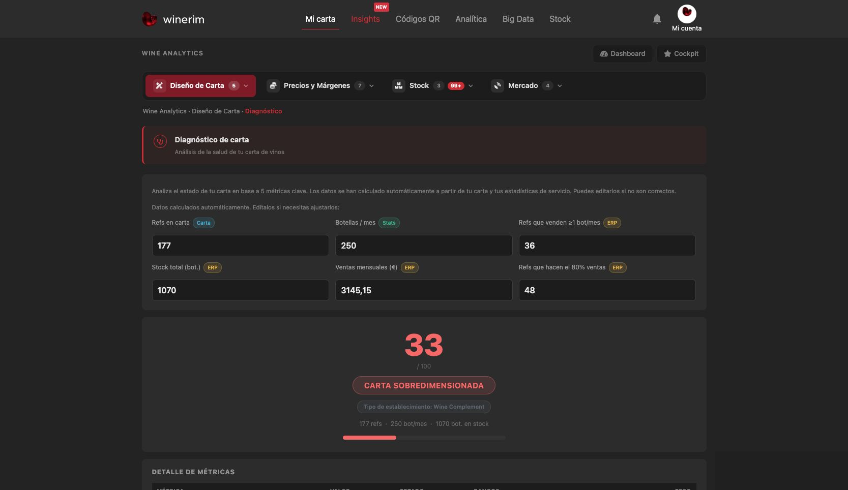Open the Insights tab

(365, 19)
